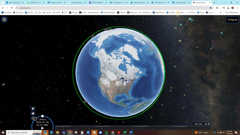This screenshot has height=135, width=240.
Task: Open the Orbital Focus bookmark
Action: tap(145, 12)
